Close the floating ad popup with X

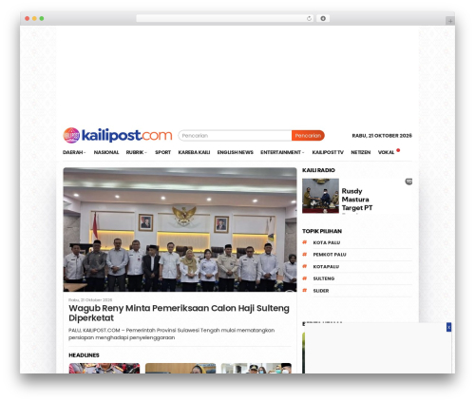(x=448, y=327)
